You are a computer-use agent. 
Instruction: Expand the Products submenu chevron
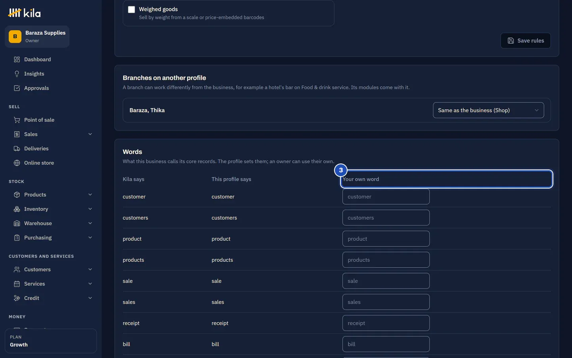[x=90, y=195]
